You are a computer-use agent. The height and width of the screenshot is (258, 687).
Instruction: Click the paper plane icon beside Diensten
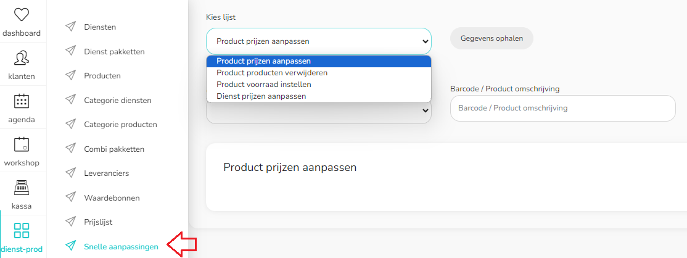click(70, 27)
